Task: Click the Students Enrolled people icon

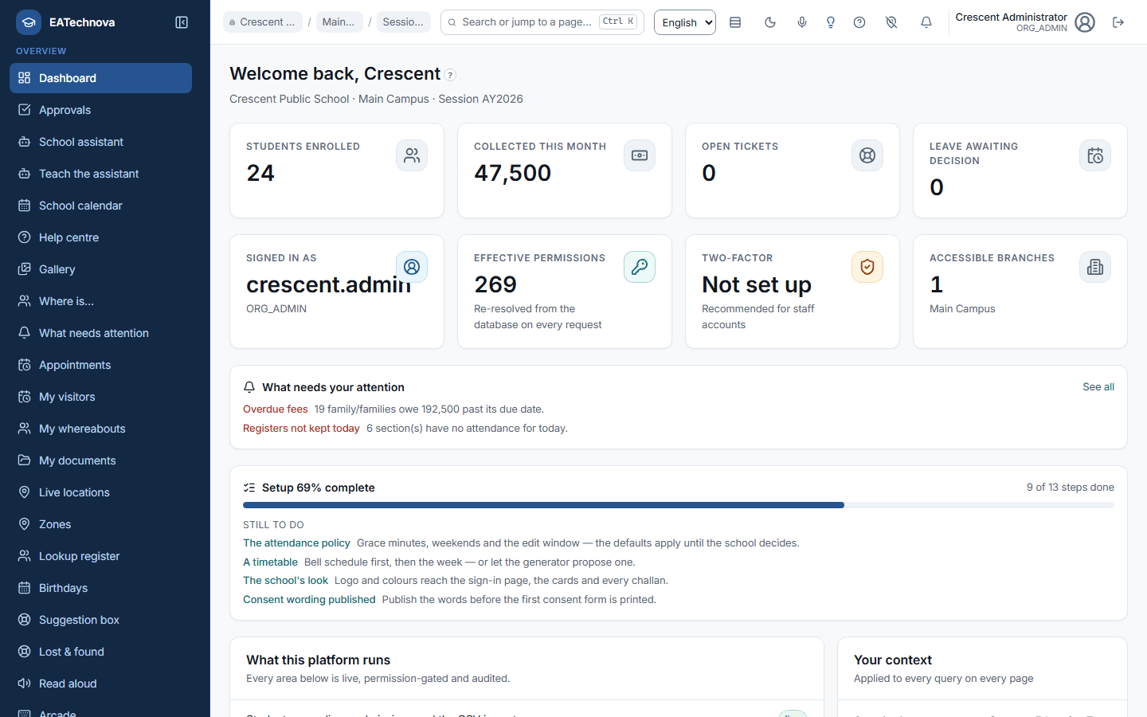Action: pos(412,155)
